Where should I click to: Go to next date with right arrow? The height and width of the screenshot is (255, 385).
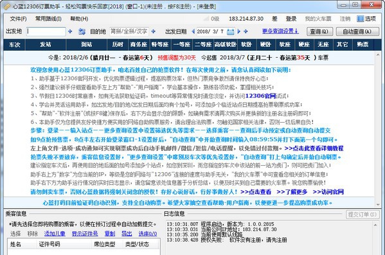point(239,31)
